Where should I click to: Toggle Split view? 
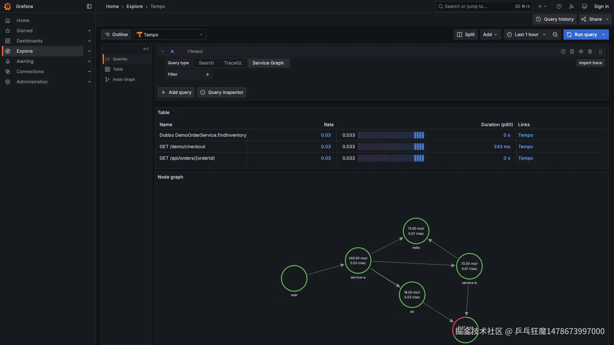(x=466, y=34)
